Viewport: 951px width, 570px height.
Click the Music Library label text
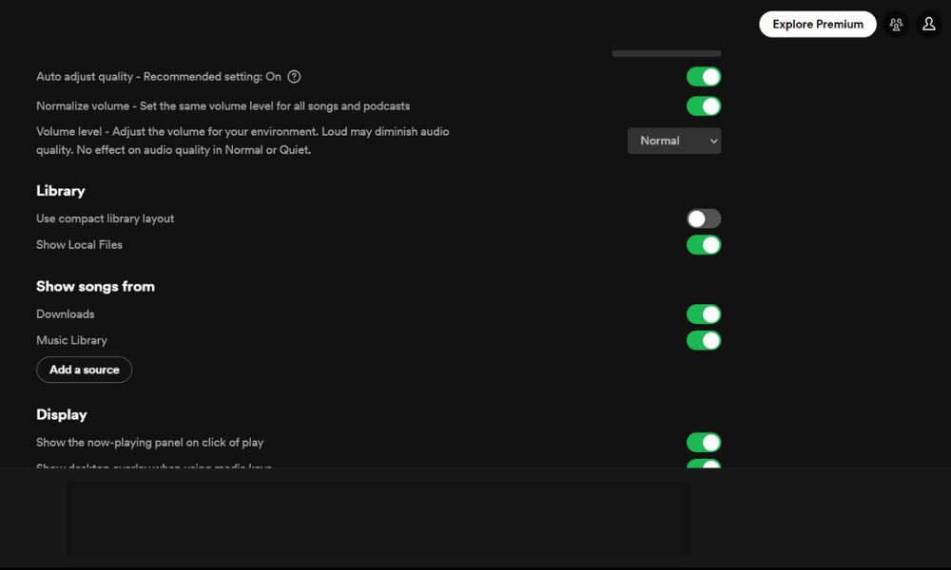click(71, 340)
